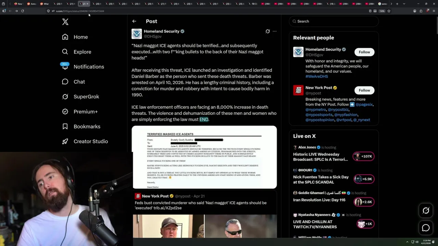Click the X logo in the sidebar
Image resolution: width=438 pixels, height=246 pixels.
click(x=65, y=22)
